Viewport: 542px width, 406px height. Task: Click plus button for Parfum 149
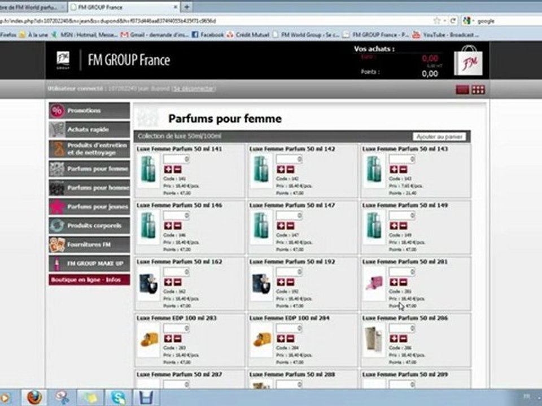click(394, 226)
